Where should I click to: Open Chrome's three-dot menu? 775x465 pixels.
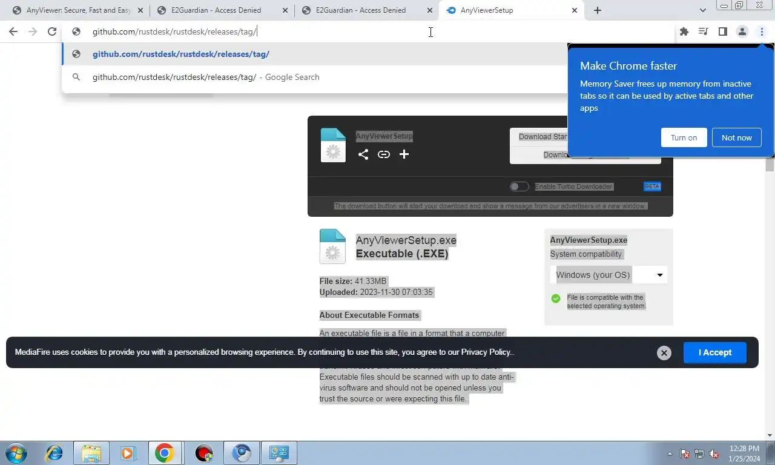(762, 31)
